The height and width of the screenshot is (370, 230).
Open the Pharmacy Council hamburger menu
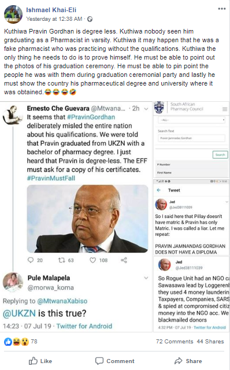[x=225, y=109]
